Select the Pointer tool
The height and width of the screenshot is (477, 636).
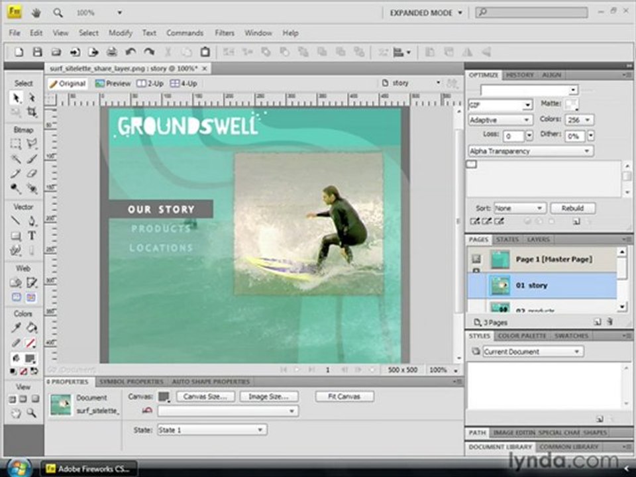click(16, 98)
